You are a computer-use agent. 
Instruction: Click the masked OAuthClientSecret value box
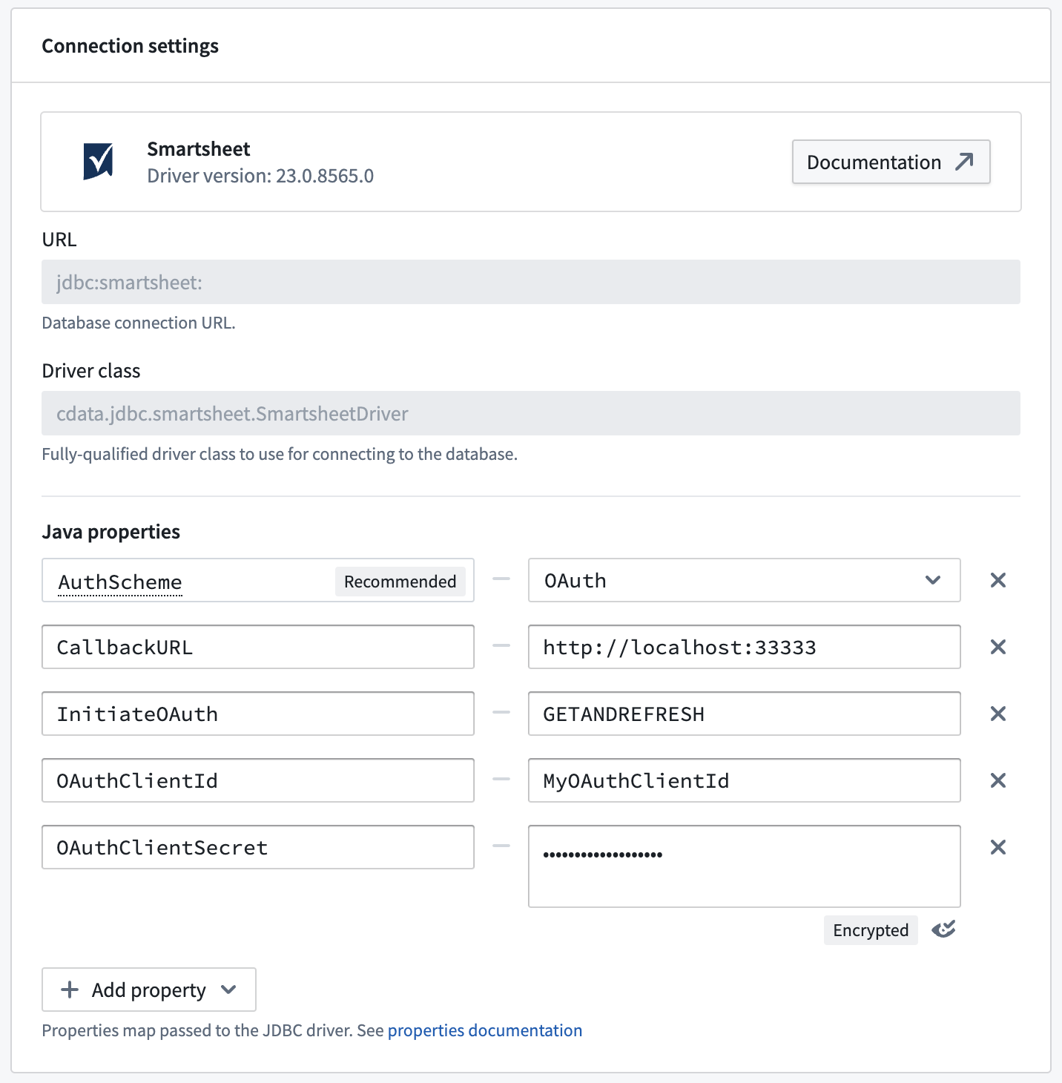point(744,866)
